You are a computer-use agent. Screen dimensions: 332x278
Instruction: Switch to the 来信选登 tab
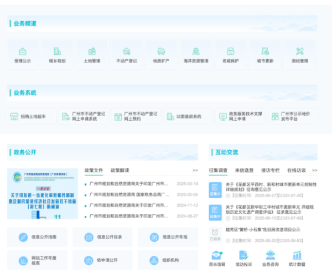click(244, 171)
